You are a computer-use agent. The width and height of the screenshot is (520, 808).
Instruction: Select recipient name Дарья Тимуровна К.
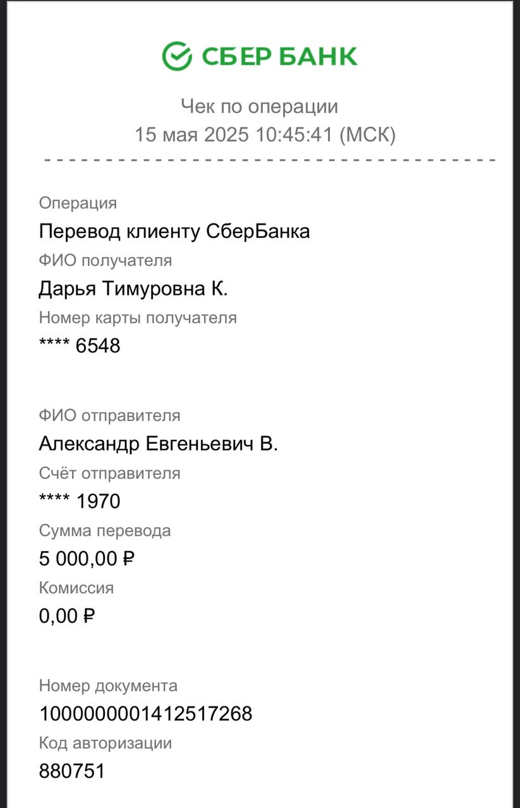[133, 288]
